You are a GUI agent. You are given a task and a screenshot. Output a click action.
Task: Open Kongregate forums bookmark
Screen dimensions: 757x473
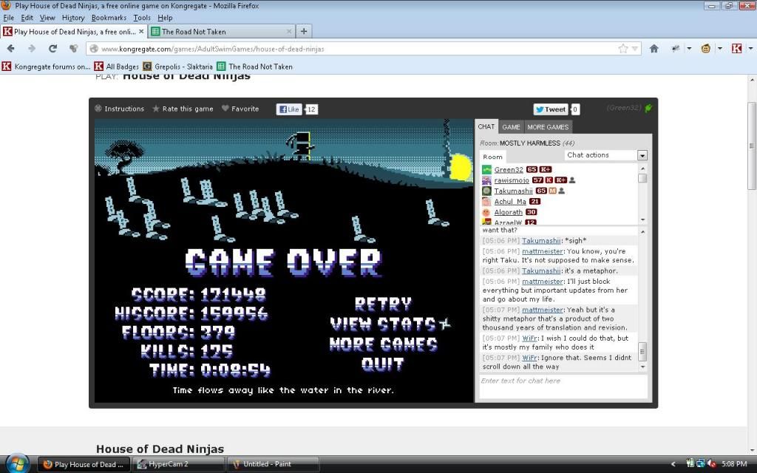[47, 67]
